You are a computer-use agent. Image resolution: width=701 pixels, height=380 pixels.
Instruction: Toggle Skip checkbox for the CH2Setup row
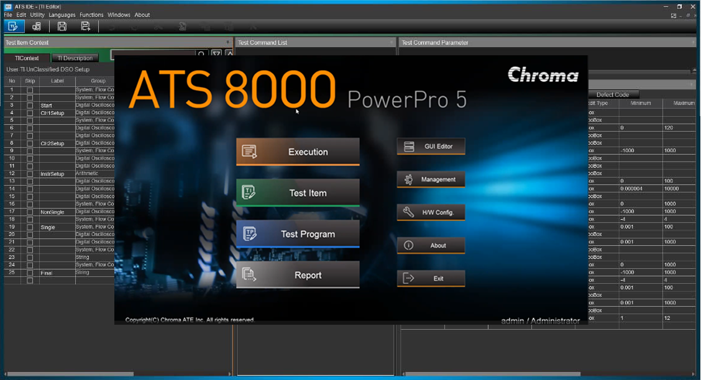point(30,143)
